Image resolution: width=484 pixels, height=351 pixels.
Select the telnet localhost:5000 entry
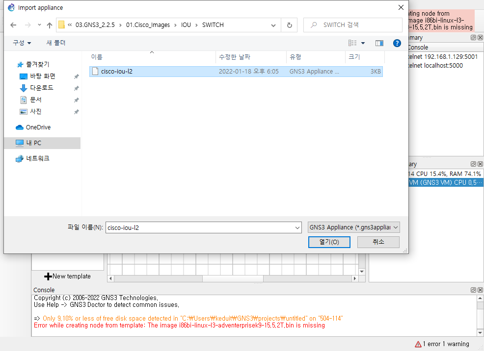[435, 66]
